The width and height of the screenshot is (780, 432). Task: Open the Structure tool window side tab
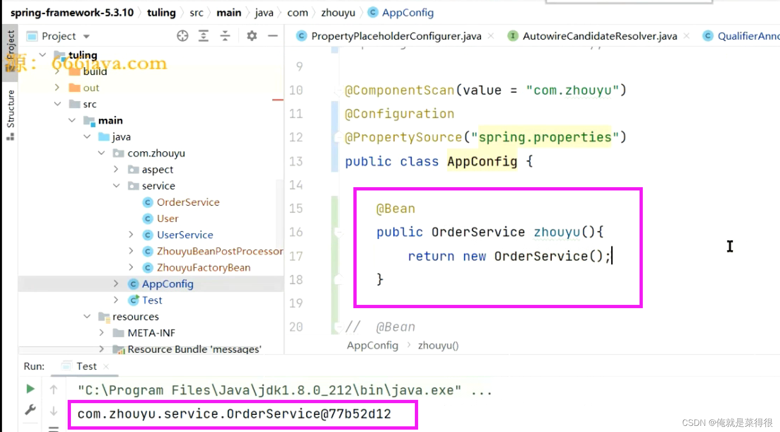coord(10,114)
